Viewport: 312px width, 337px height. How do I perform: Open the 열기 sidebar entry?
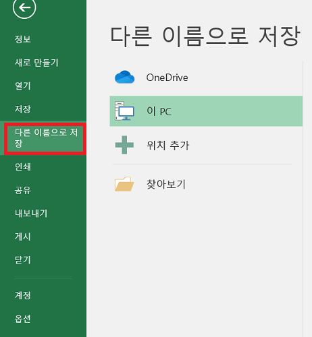[23, 86]
